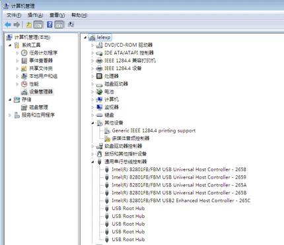The image size is (284, 245).
Task: Collapse the 存储 node
Action: coord(10,99)
